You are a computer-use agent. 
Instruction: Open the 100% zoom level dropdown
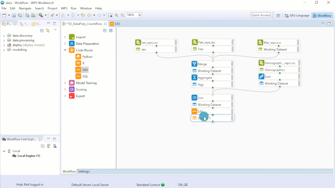[x=139, y=15]
